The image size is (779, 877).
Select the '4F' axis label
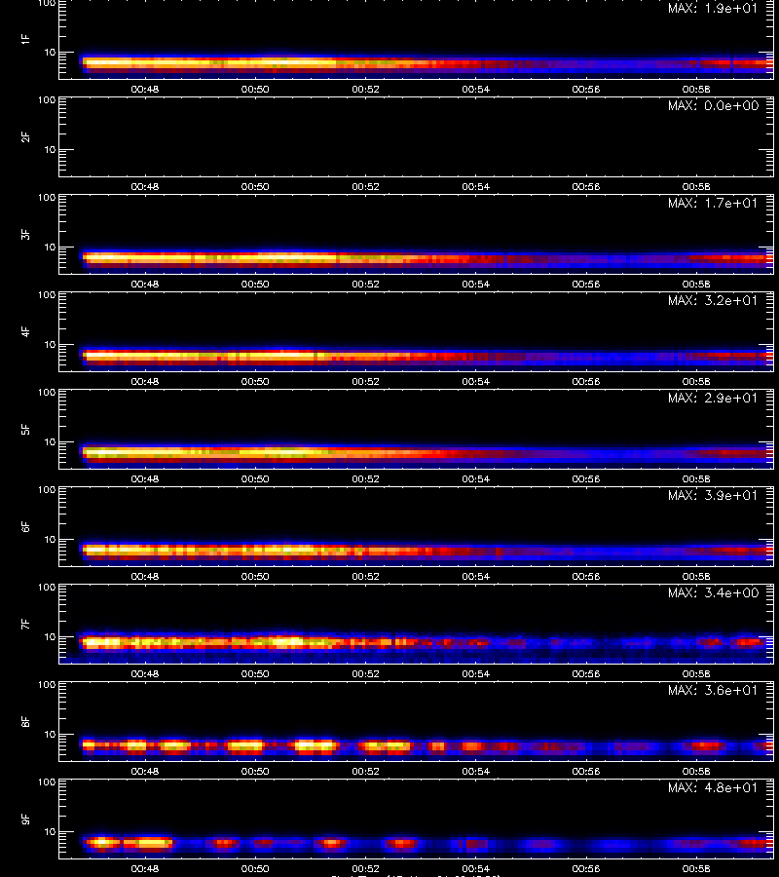coord(25,331)
